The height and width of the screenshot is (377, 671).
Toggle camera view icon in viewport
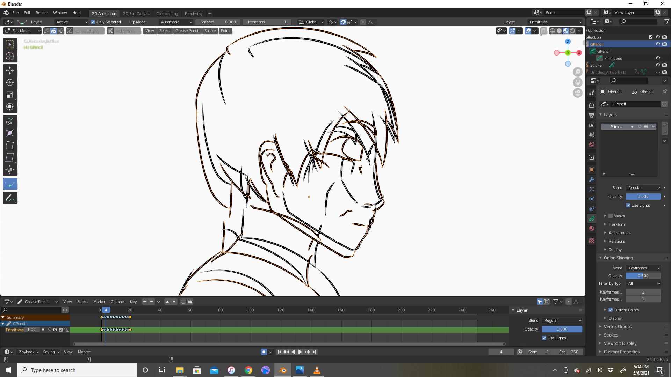pyautogui.click(x=578, y=93)
